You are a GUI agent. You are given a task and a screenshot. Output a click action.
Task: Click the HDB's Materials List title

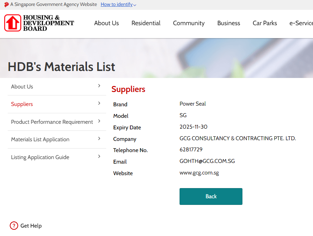pos(61,67)
